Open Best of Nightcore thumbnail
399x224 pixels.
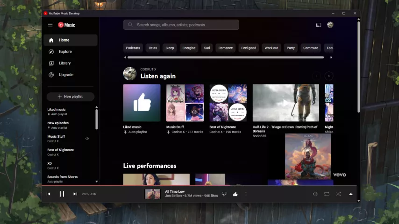[x=228, y=103]
